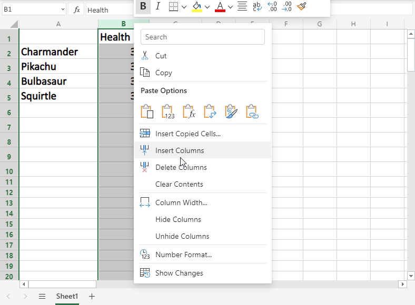Choose Paste Link clipboard icon
Screen dimensions: 415x305
pyautogui.click(x=252, y=111)
